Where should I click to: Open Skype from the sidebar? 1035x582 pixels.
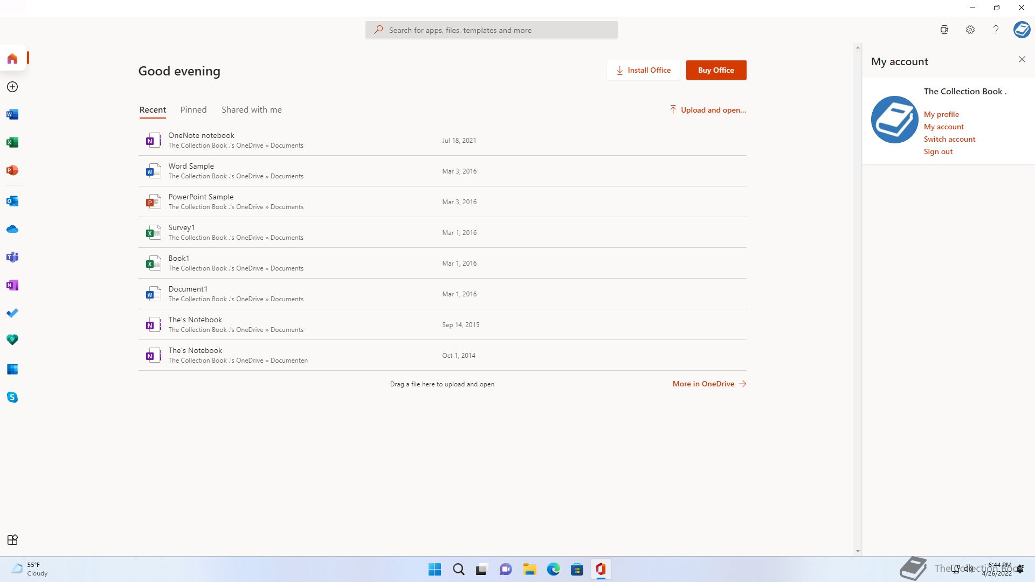point(12,397)
